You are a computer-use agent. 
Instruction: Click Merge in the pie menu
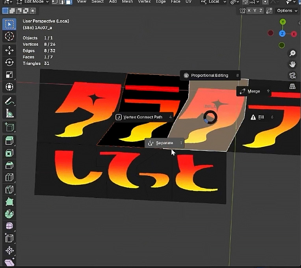pos(254,91)
